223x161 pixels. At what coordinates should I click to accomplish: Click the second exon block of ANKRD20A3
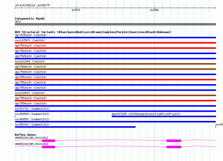pos(174,147)
